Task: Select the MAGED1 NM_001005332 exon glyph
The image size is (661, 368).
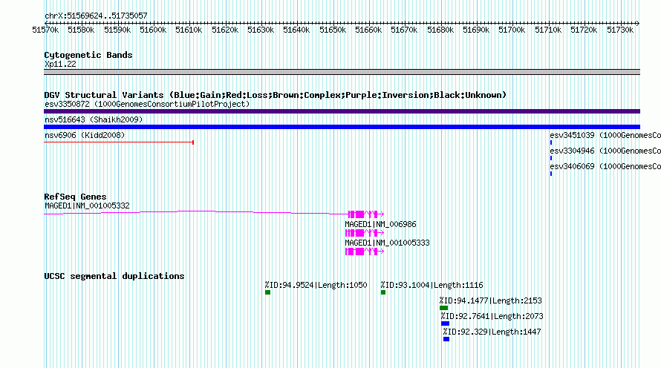Action: 366,214
